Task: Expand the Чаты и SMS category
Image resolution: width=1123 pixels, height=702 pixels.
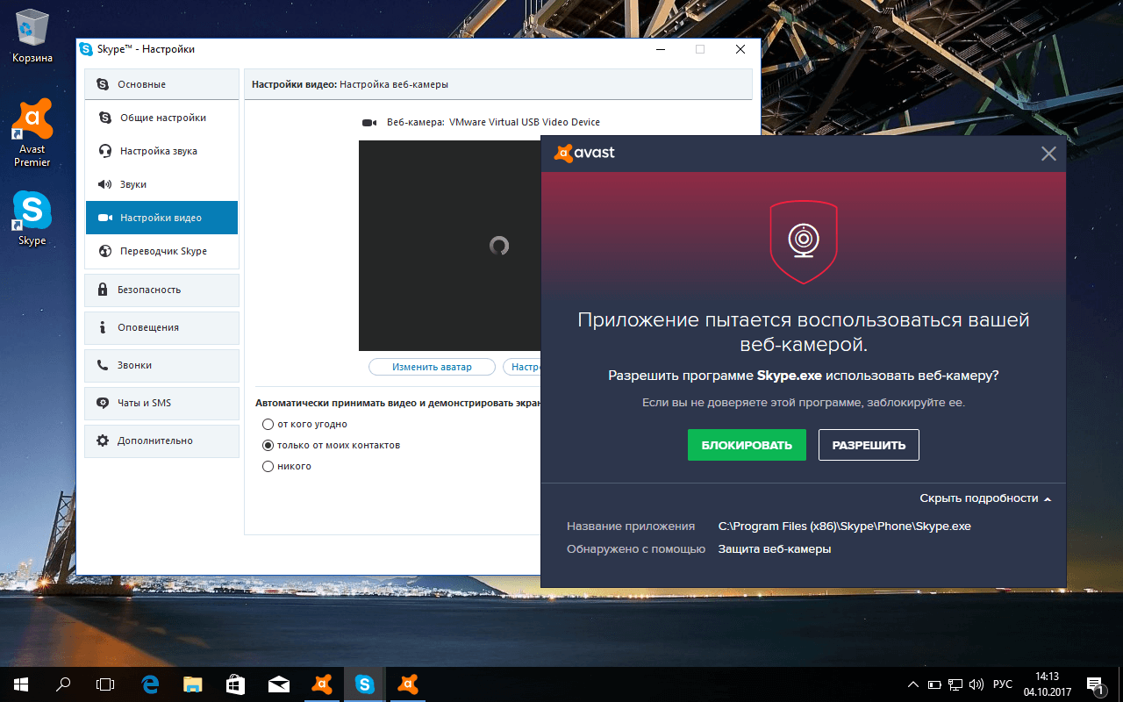Action: pyautogui.click(x=161, y=403)
